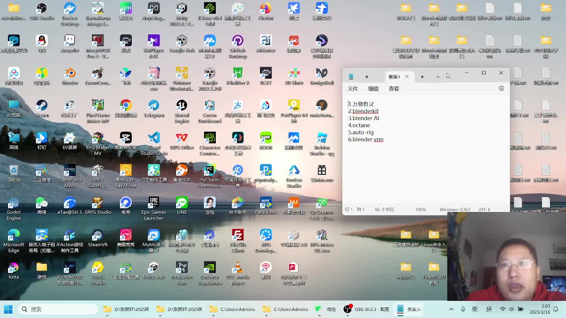566x318 pixels.
Task: Select FileZilla Client icon
Action: pos(237,241)
